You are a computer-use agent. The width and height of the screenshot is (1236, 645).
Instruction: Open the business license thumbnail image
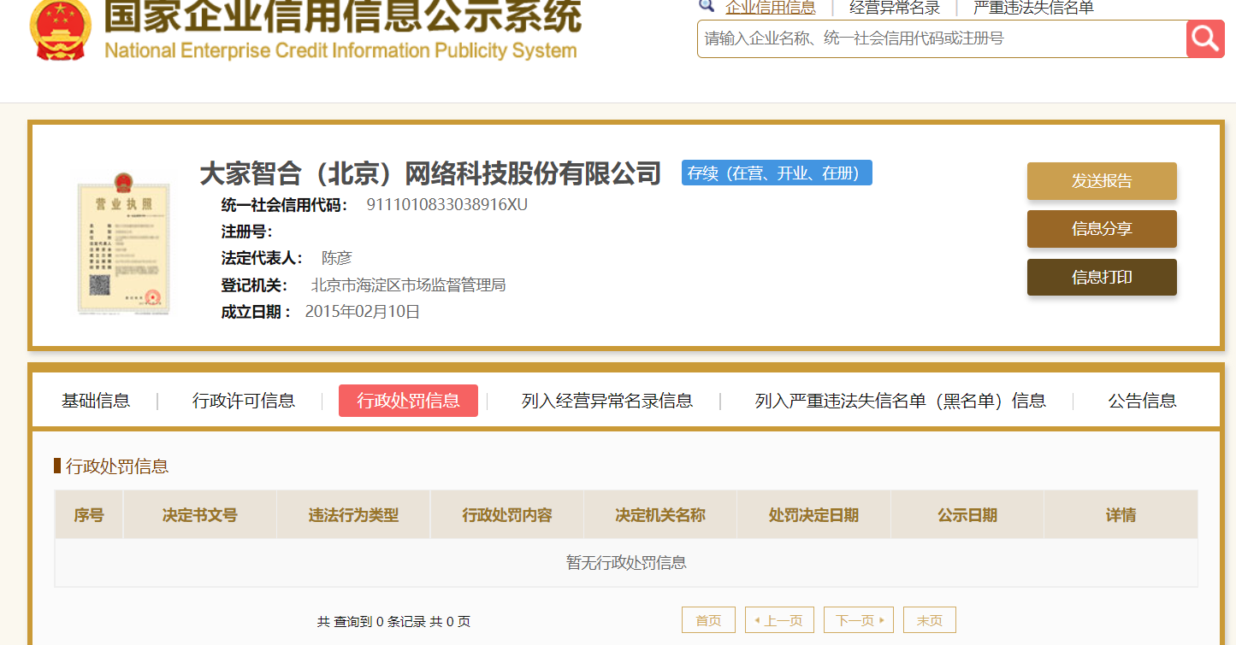(x=124, y=243)
